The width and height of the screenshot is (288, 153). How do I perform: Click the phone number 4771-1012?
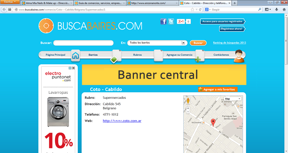(111, 115)
